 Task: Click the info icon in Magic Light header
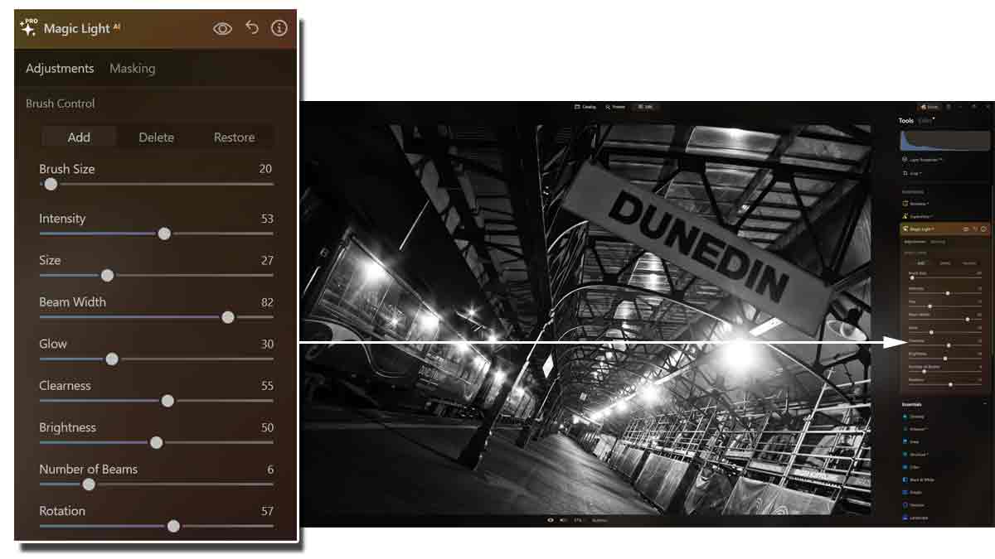click(279, 27)
